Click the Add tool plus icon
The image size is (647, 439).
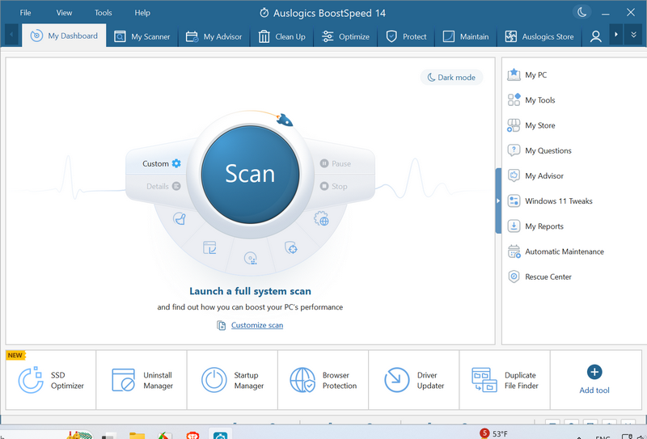pyautogui.click(x=594, y=372)
